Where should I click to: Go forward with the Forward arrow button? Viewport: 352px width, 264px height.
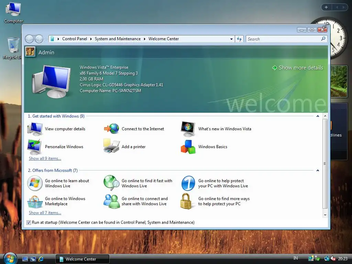[39, 39]
